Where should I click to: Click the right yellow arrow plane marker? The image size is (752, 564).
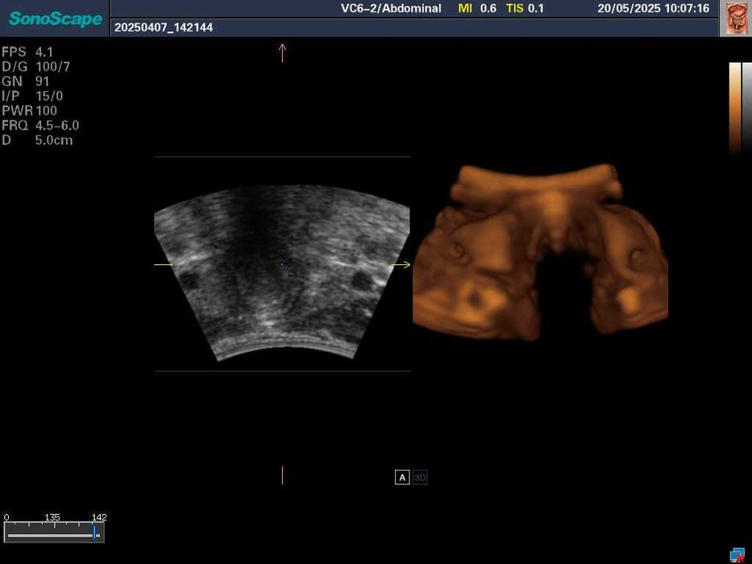tap(401, 264)
